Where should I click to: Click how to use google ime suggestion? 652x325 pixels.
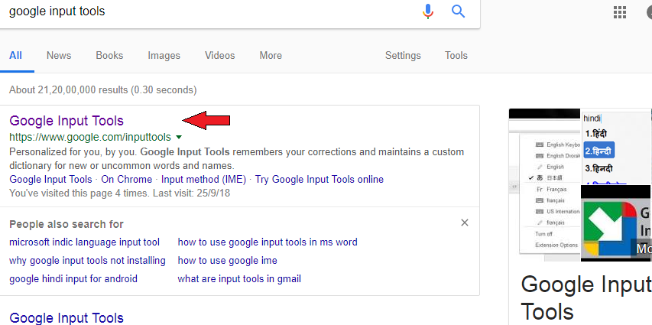pyautogui.click(x=227, y=260)
